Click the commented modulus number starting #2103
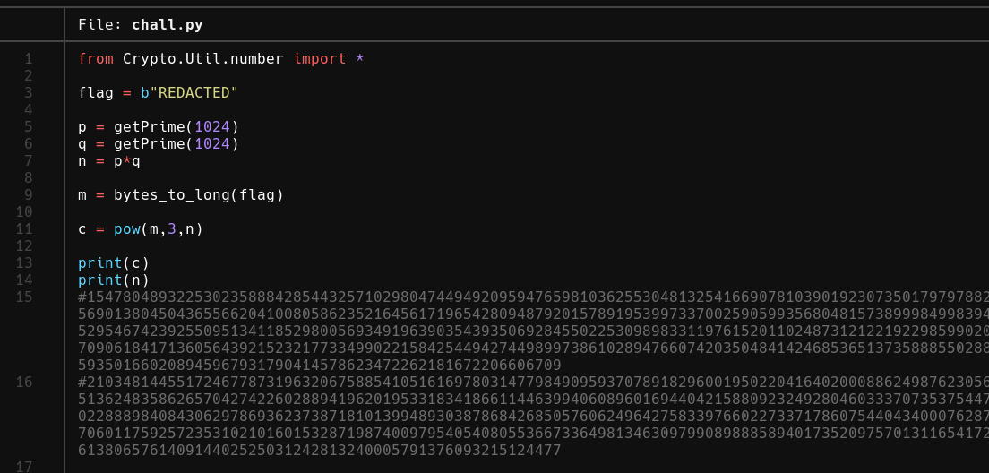Screen dimensions: 989x473 click(534, 417)
